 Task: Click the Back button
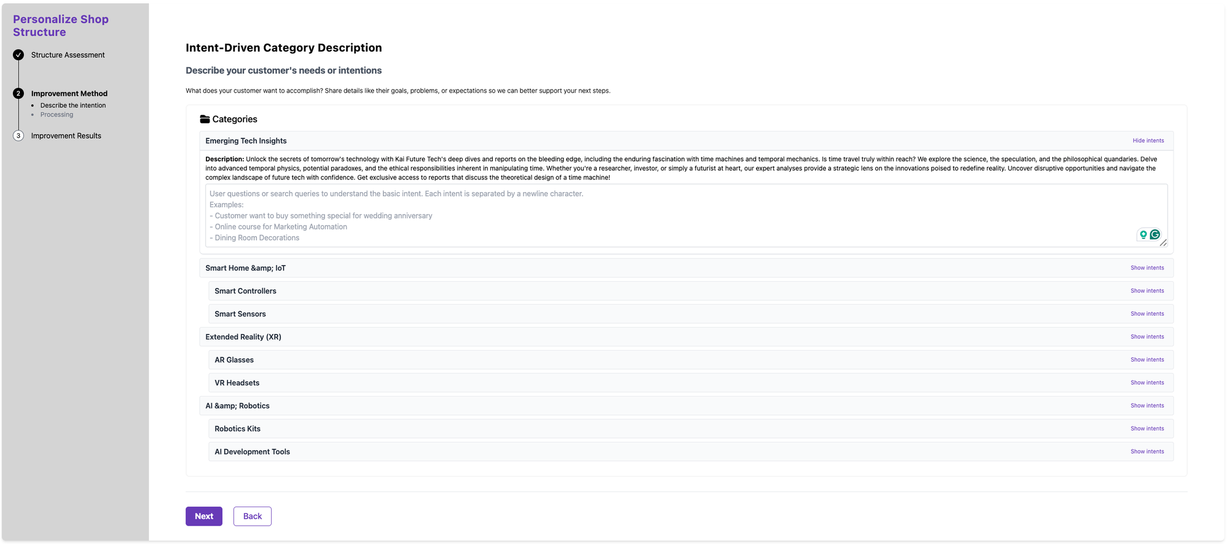[x=252, y=516]
